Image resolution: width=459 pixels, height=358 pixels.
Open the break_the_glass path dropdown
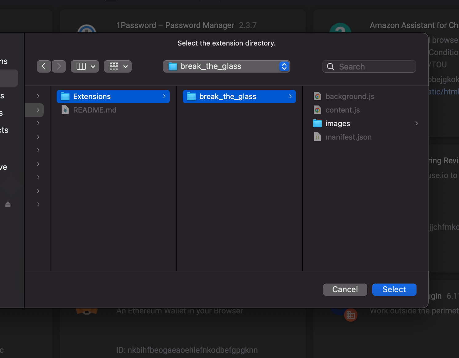tap(284, 66)
